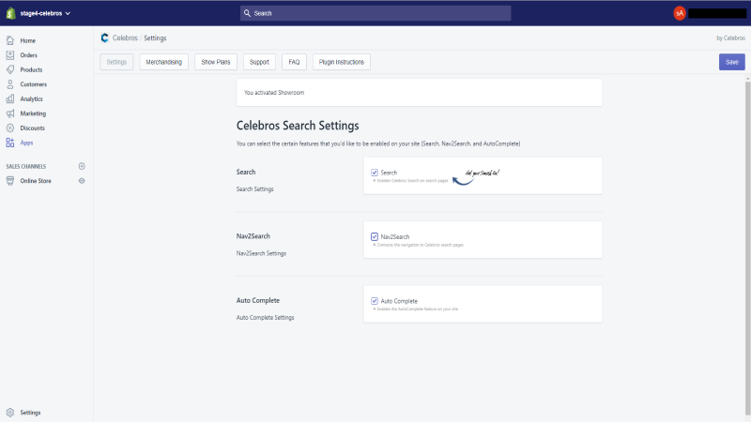Screen dimensions: 751x422
Task: Open Products in the sidebar
Action: (31, 69)
